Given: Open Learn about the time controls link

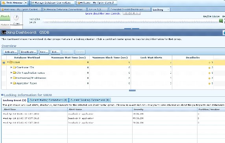Looking at the screenshot, I should click(103, 14).
